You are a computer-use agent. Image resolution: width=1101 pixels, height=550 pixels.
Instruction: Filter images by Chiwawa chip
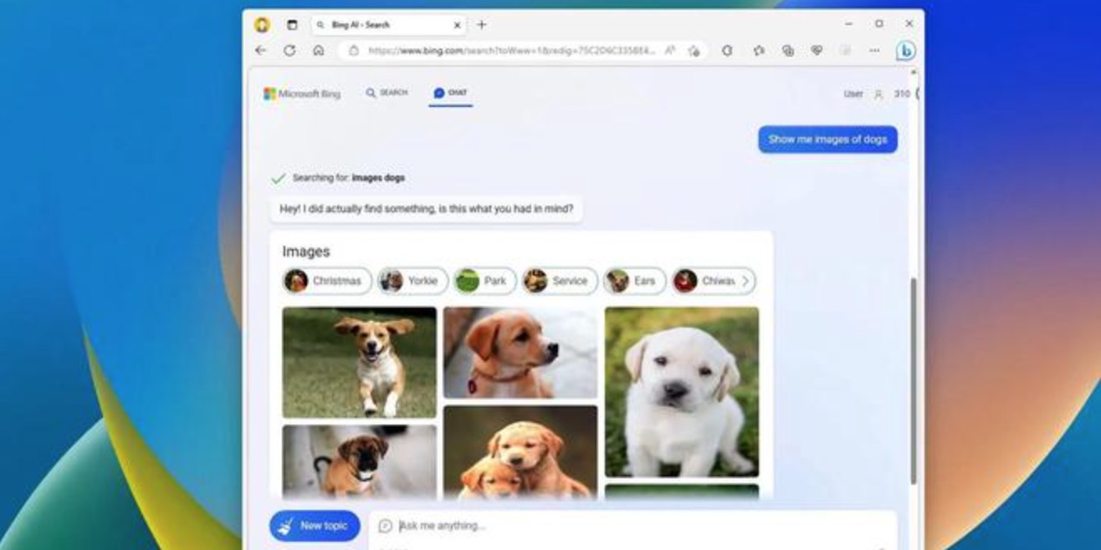[704, 281]
